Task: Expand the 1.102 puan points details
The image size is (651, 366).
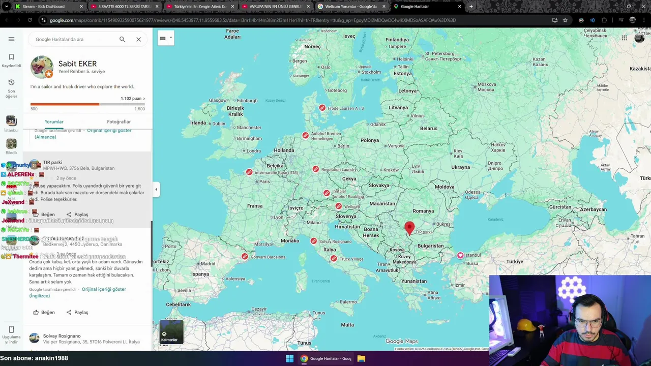Action: [x=133, y=99]
